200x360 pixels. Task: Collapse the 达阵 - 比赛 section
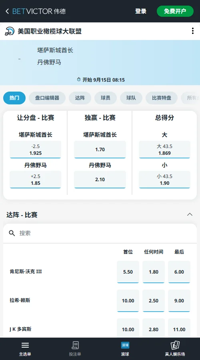[x=190, y=214]
